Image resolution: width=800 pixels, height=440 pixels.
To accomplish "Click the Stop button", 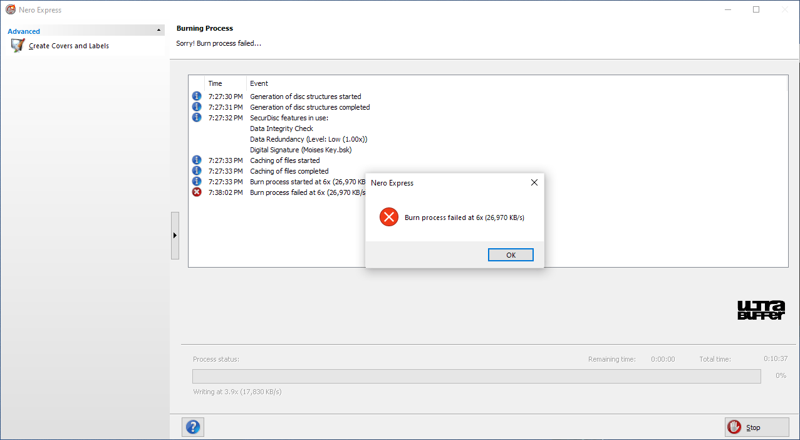I will coord(757,427).
